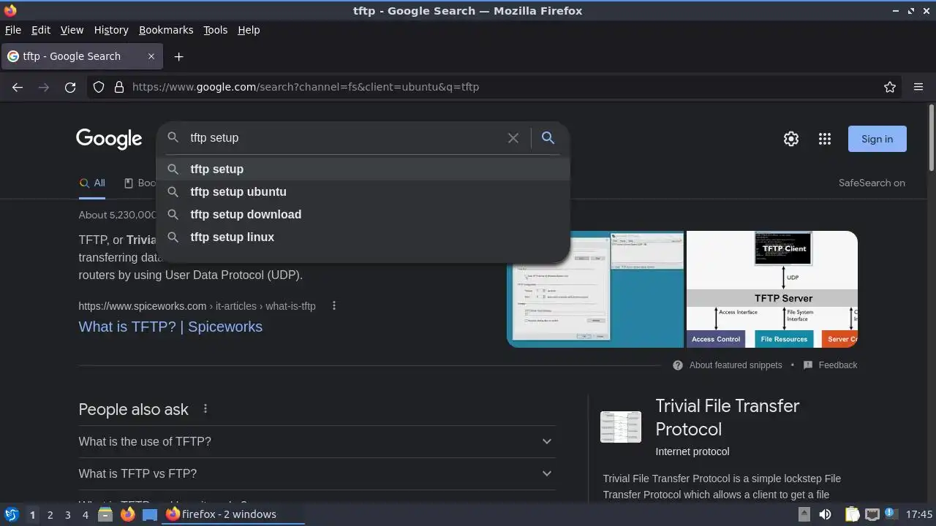Open taskbar application launcher menu

point(11,514)
